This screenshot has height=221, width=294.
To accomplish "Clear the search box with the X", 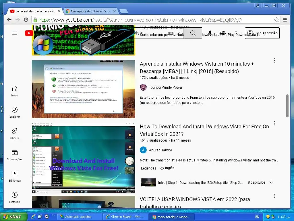I will click(179, 33).
